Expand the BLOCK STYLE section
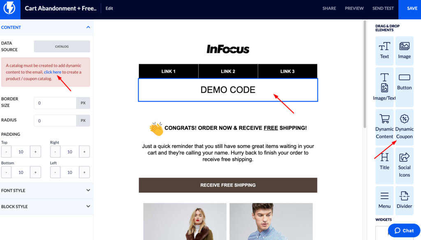 pyautogui.click(x=88, y=206)
